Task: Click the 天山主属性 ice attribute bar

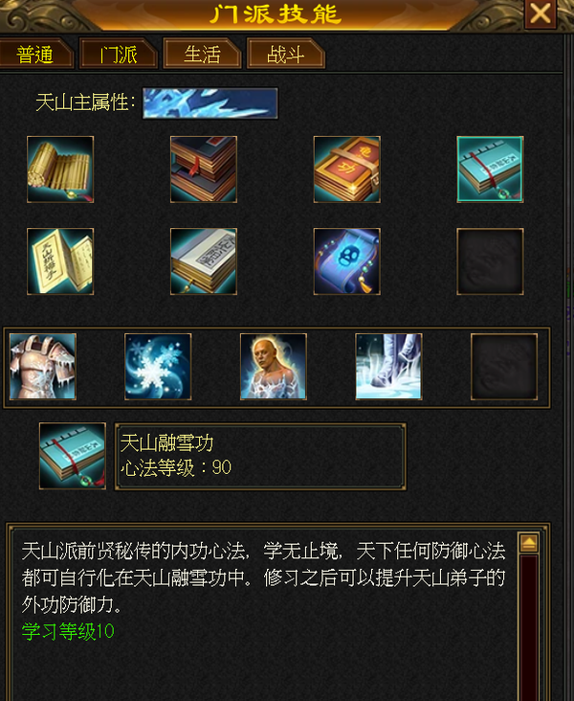Action: [210, 103]
